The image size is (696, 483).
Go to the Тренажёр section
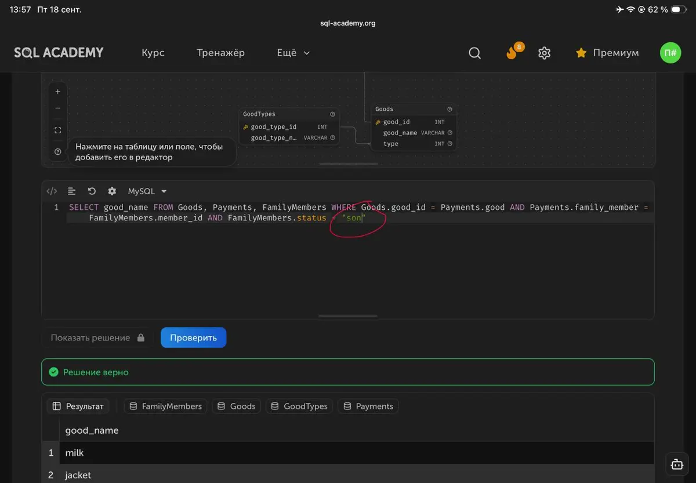[x=220, y=53]
